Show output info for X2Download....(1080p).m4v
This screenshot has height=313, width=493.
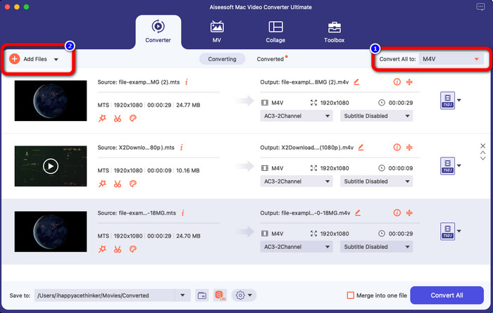pos(397,147)
